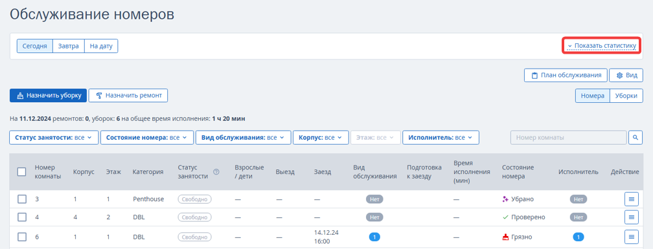Screen dimensions: 653x249
Task: Click the 11.12.2024 summary date text
Action: pyautogui.click(x=35, y=119)
